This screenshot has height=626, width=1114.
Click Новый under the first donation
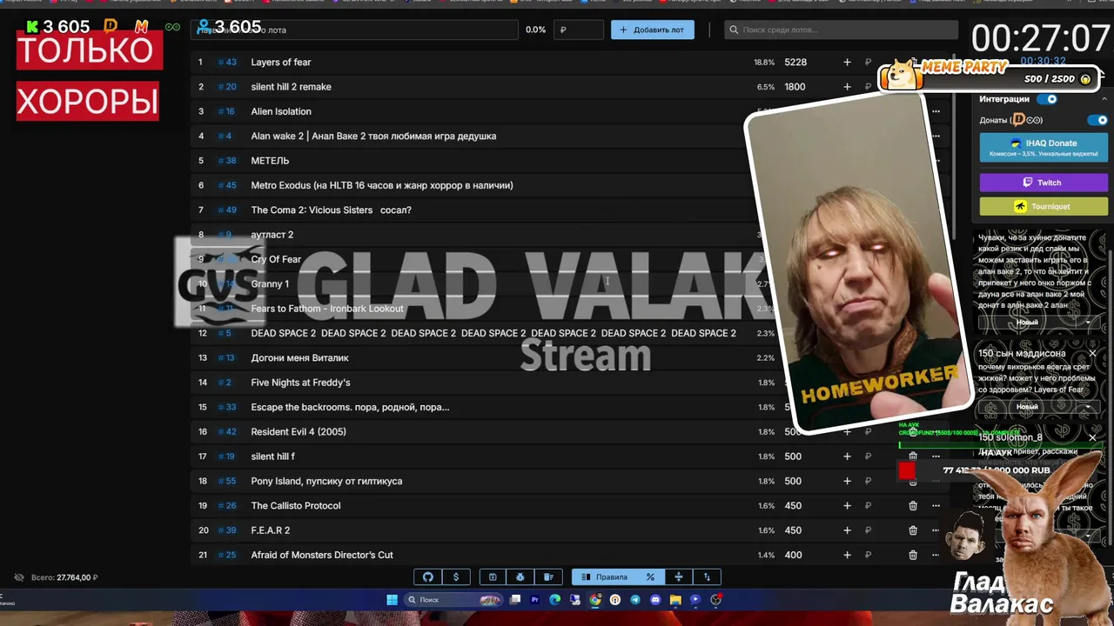click(1027, 323)
